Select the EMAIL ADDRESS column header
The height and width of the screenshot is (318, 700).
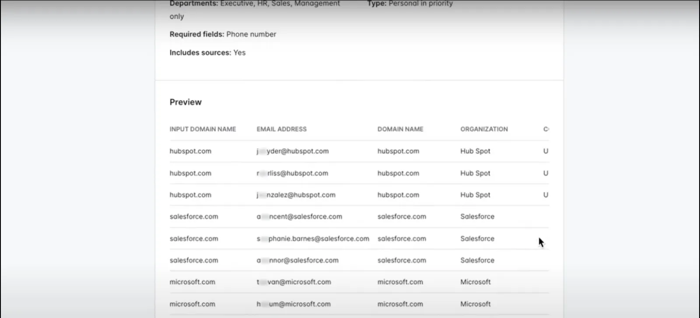pyautogui.click(x=281, y=129)
